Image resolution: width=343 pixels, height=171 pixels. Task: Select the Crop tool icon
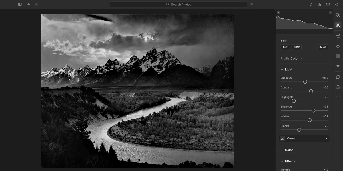[338, 36]
